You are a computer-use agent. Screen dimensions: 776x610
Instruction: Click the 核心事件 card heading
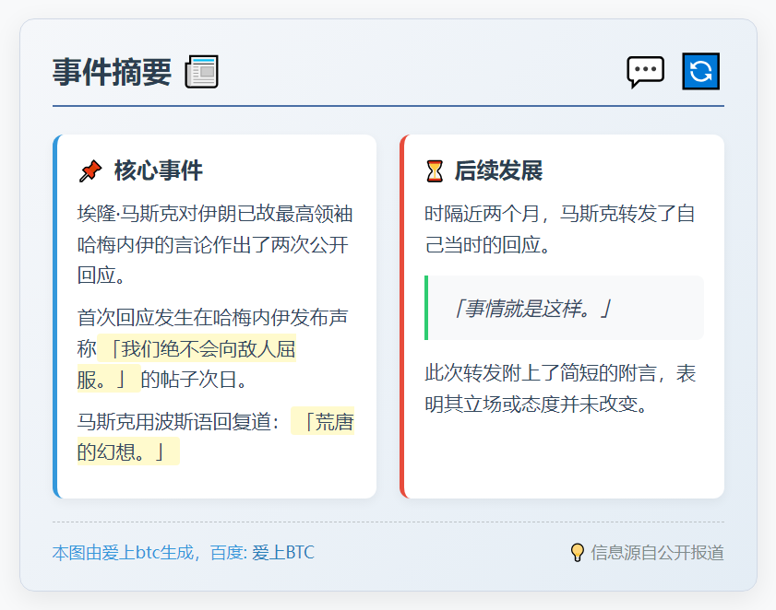(159, 170)
